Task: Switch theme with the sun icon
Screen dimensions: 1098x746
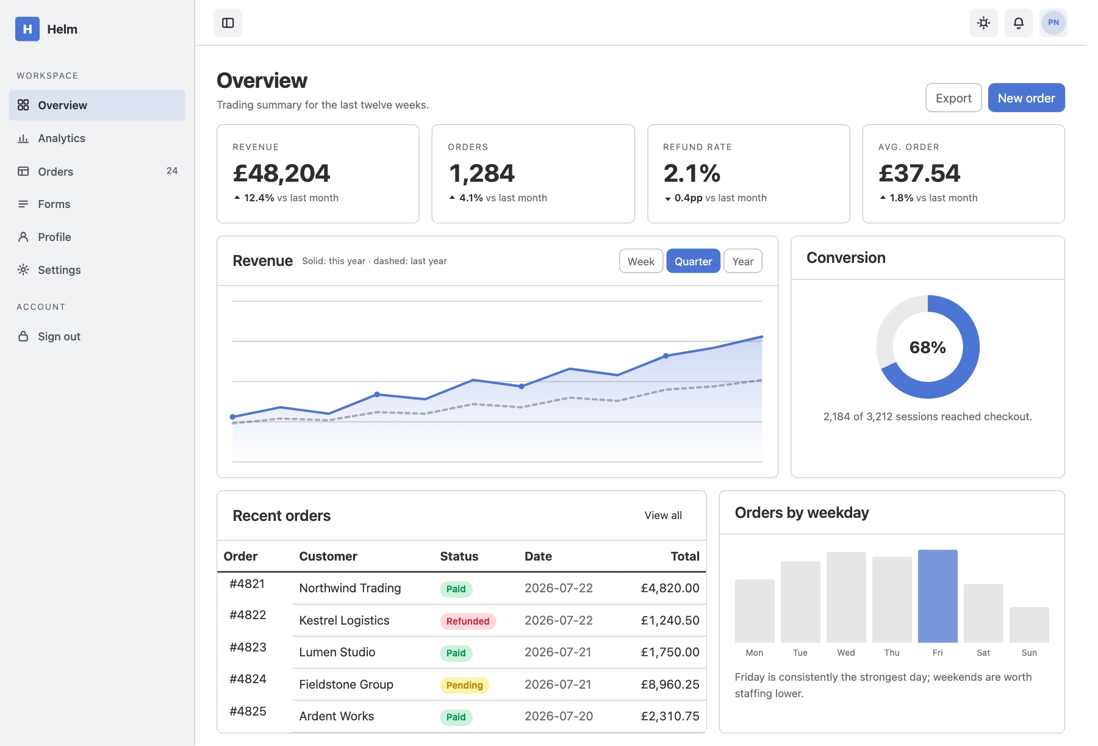Action: click(x=983, y=23)
